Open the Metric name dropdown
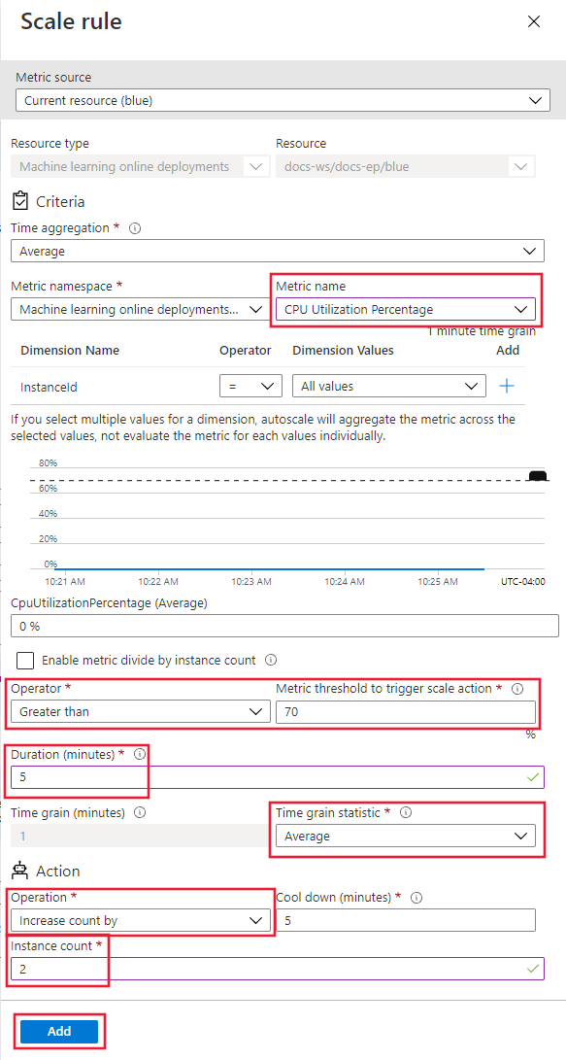 click(x=406, y=309)
